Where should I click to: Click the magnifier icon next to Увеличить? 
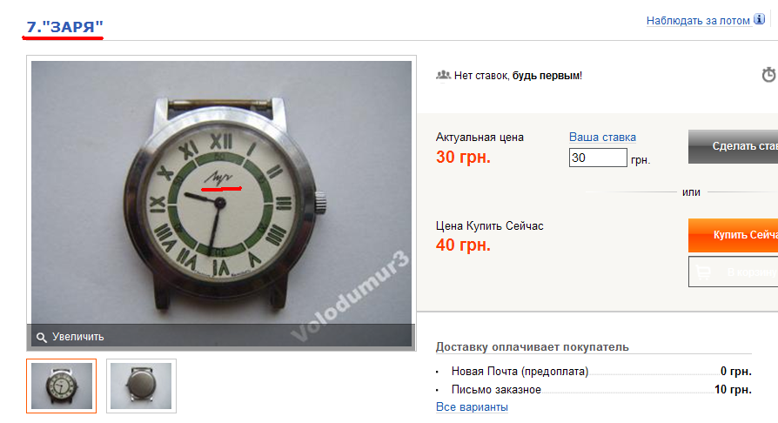click(42, 338)
